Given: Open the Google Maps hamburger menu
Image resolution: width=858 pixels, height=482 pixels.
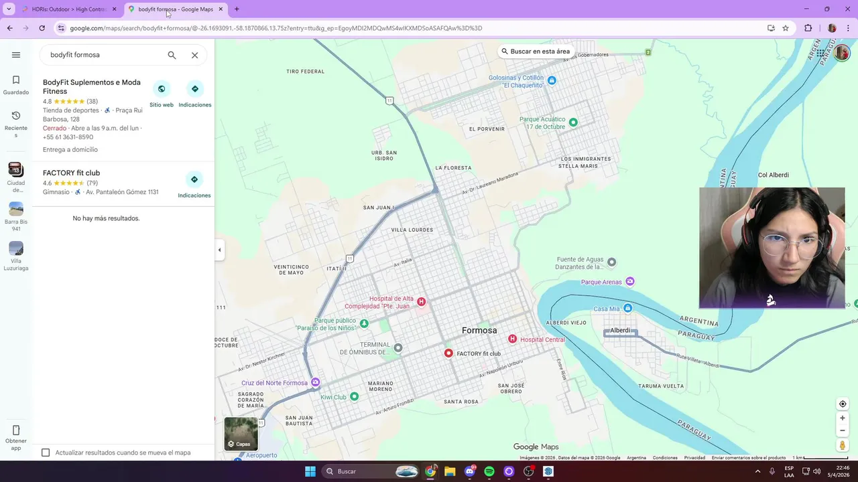Looking at the screenshot, I should (16, 55).
